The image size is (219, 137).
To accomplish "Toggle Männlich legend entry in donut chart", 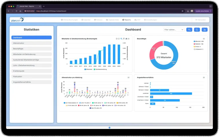I will point(199,41).
